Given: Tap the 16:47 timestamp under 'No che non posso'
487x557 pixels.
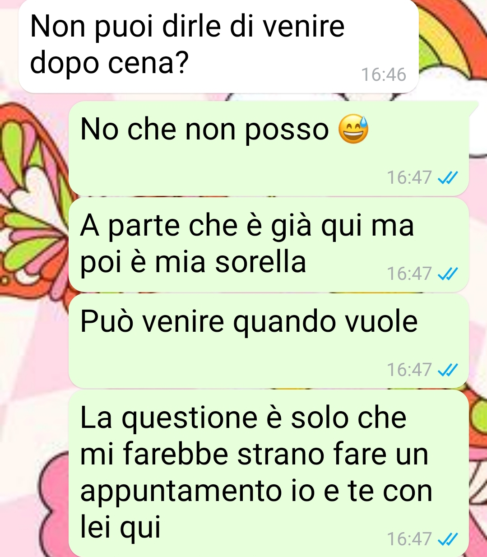Looking at the screenshot, I should click(409, 178).
